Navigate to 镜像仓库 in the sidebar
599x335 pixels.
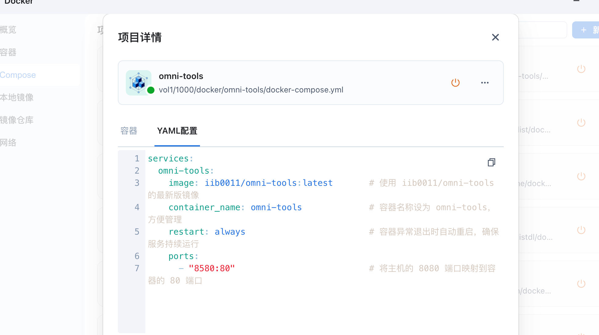pos(17,120)
